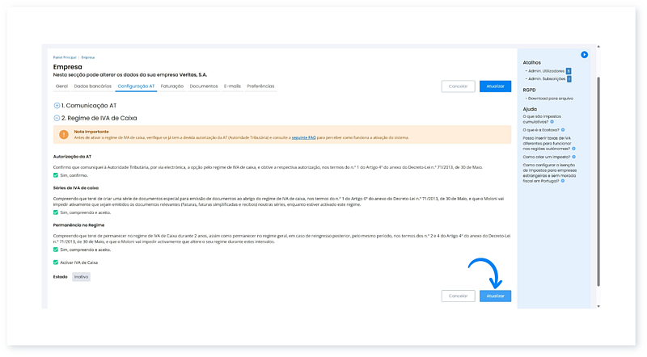The image size is (647, 357).
Task: Collapse the sidebar with the blue arrow icon
Action: tap(584, 54)
